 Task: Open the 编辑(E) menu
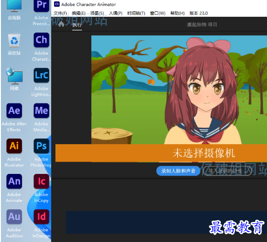pyautogui.click(x=78, y=13)
